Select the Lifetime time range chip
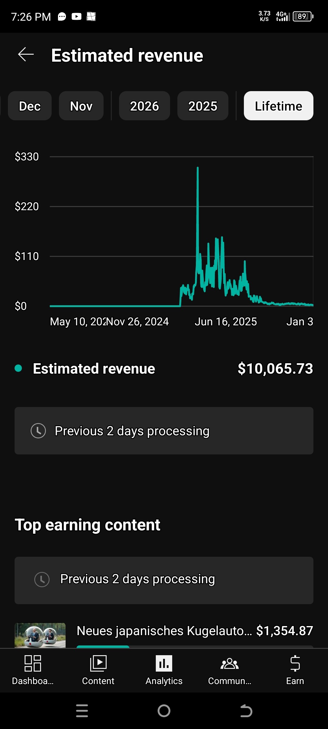The width and height of the screenshot is (328, 729). [278, 106]
